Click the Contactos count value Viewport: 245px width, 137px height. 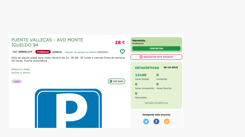pos(158,75)
